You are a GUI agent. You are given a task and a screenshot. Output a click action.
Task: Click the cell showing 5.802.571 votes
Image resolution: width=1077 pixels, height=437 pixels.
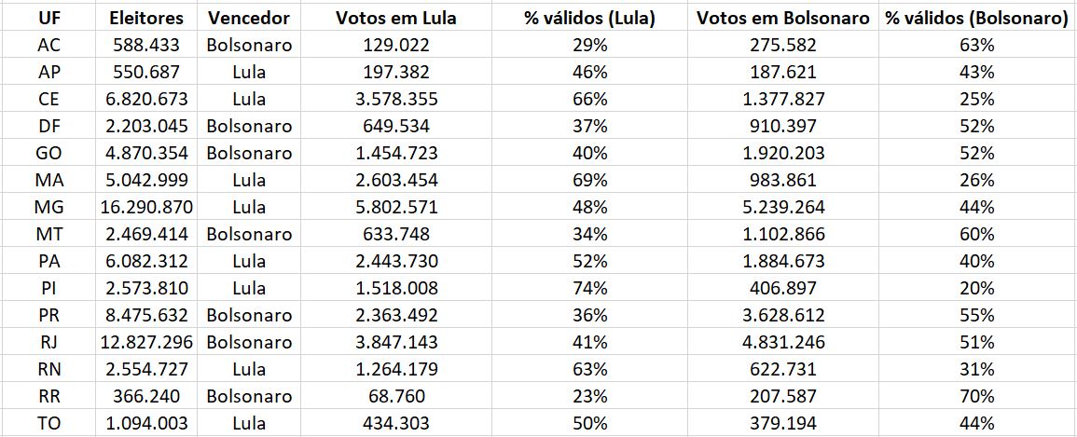[x=396, y=207]
